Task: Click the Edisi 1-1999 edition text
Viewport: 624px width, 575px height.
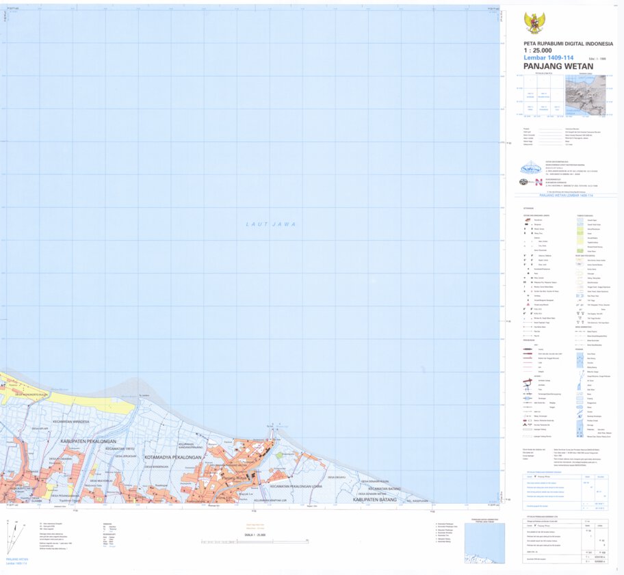Action: 597,59
